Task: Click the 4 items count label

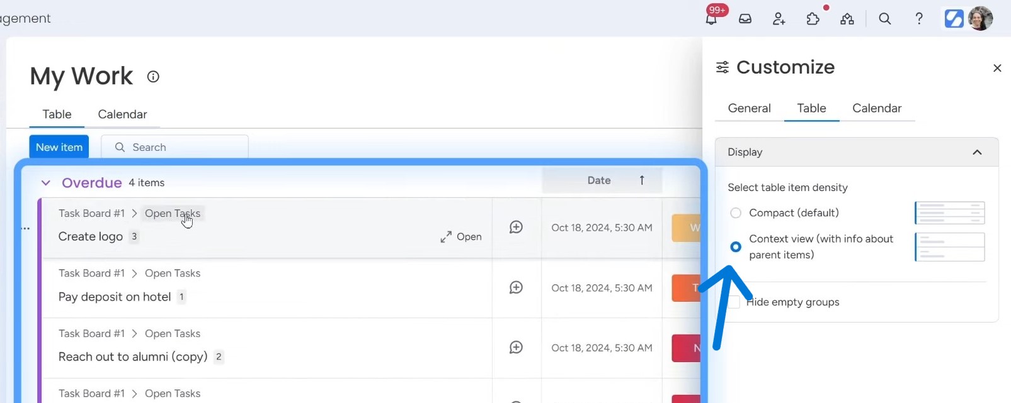Action: [147, 183]
